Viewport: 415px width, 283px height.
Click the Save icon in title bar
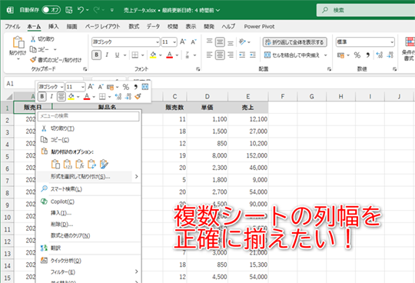69,10
